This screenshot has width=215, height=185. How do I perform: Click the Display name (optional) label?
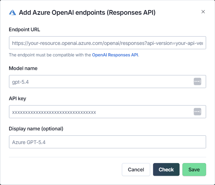pyautogui.click(x=36, y=129)
